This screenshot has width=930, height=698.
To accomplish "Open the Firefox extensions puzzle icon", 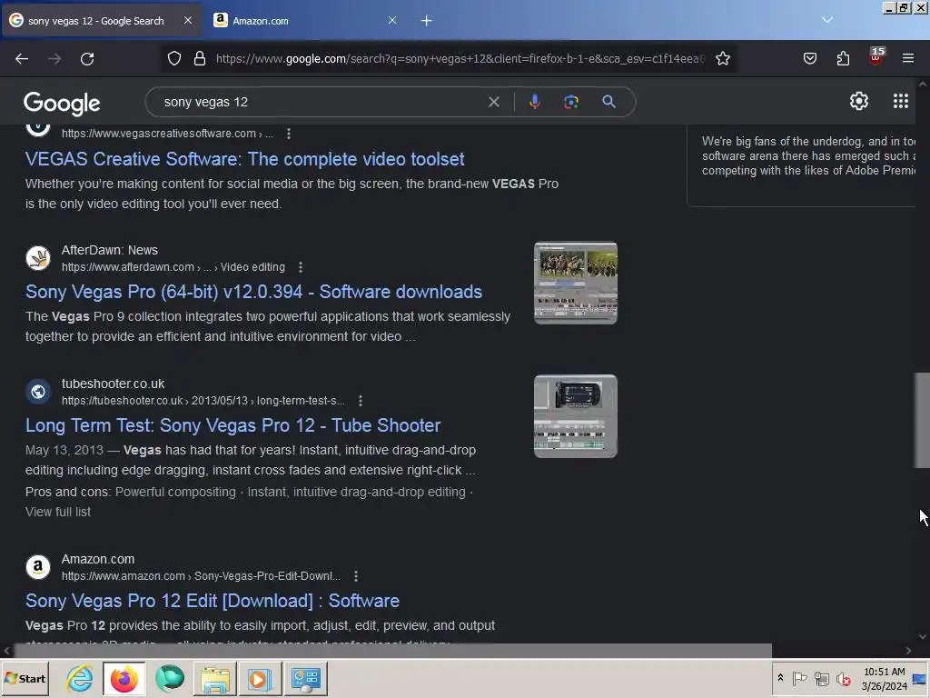I will tap(843, 59).
